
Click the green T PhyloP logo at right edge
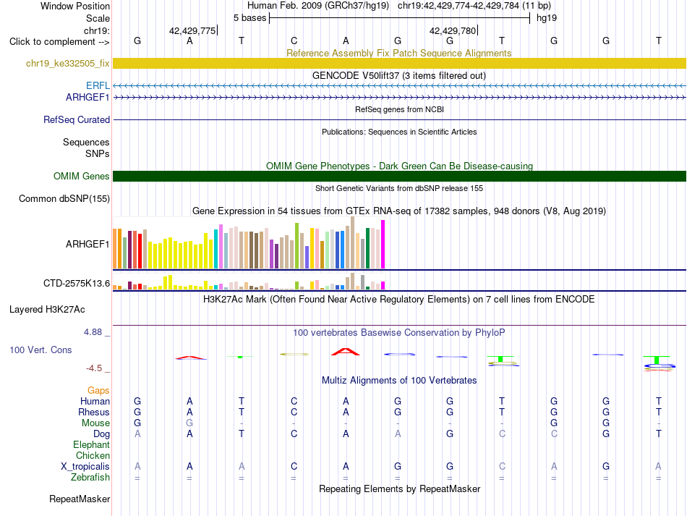657,360
